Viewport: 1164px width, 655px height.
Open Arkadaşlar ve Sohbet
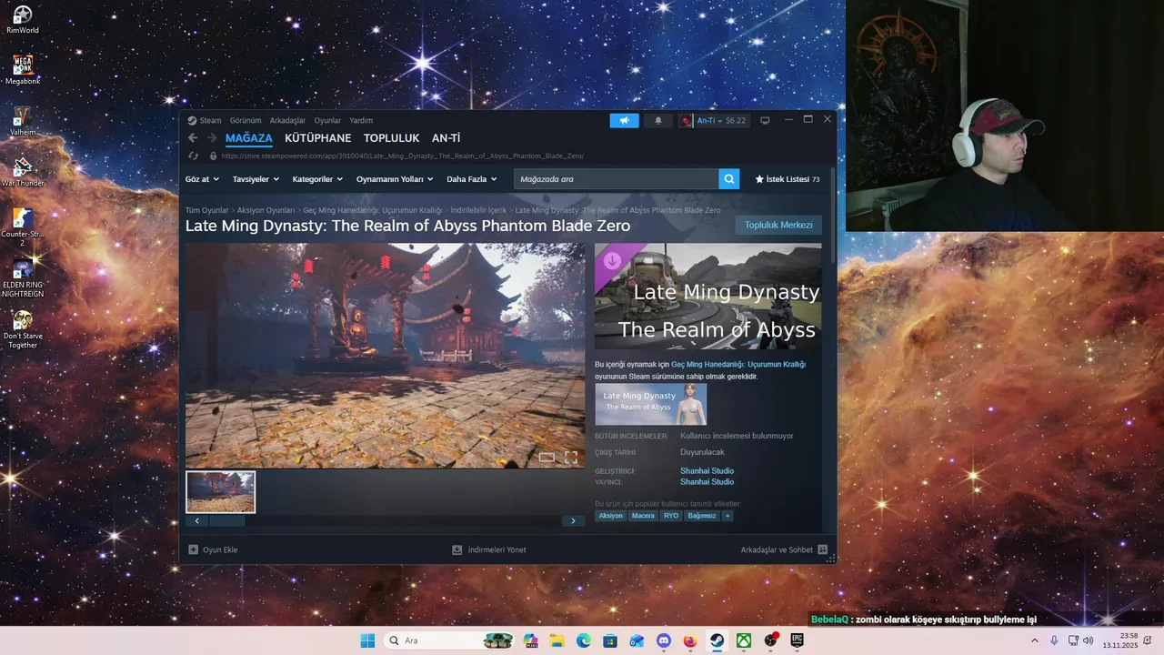point(784,549)
